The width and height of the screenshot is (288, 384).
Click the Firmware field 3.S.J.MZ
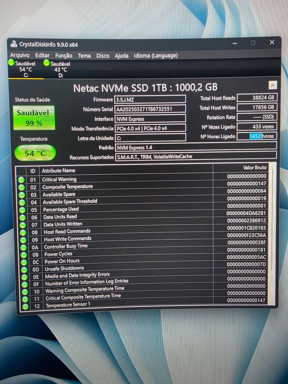[150, 99]
